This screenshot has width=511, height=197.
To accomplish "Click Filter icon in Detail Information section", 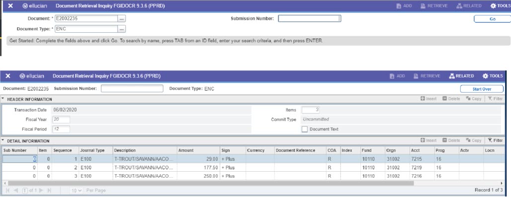I will (x=496, y=140).
